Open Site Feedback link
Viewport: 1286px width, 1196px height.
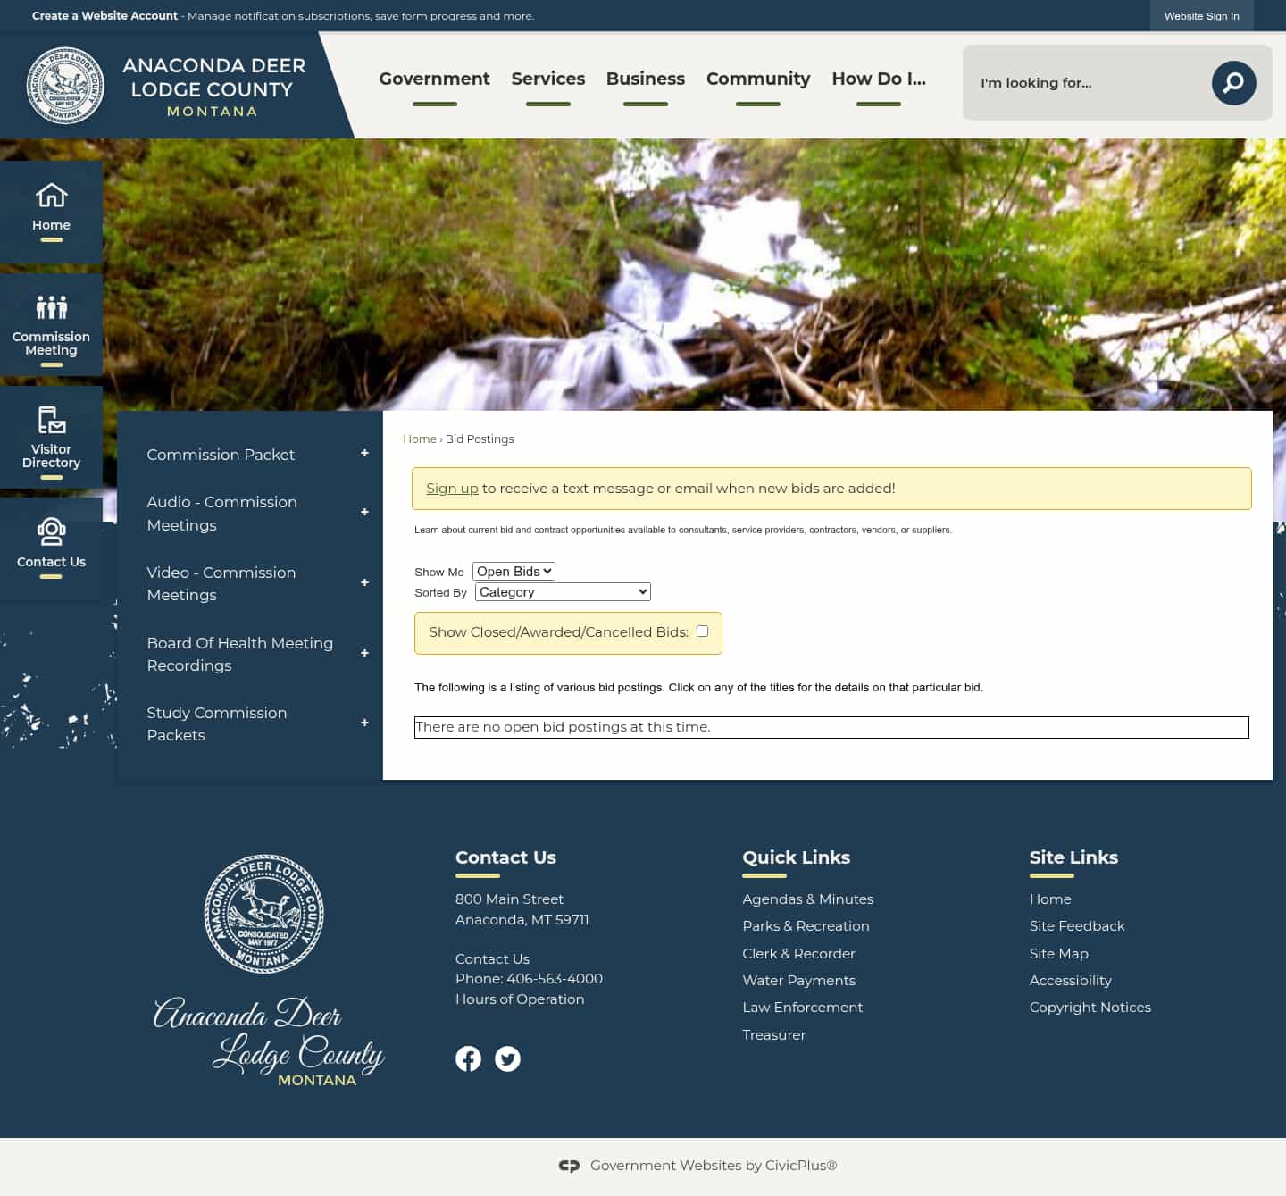(1077, 926)
